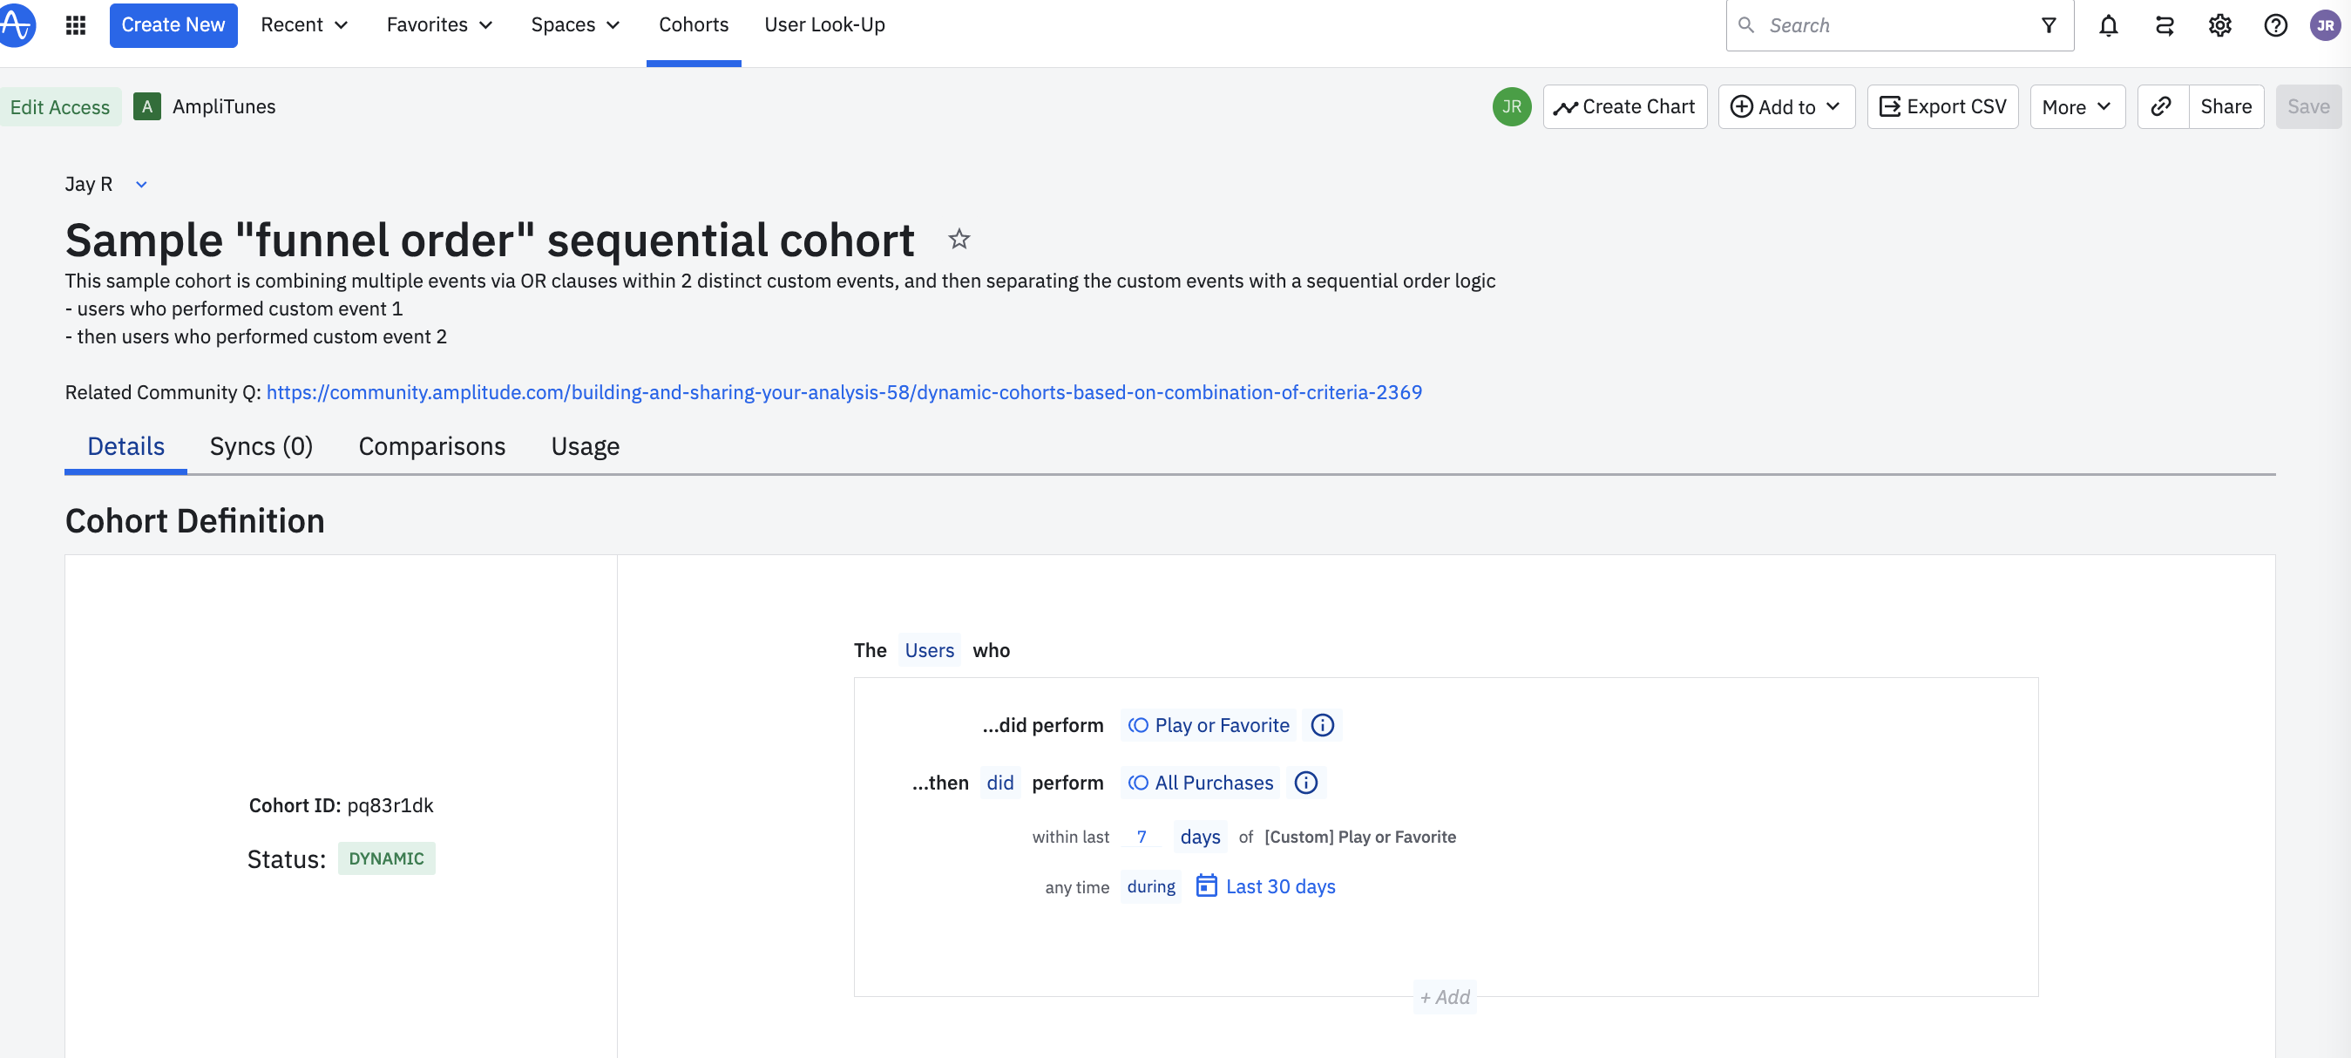Click info icon next to All Purchases
The image size is (2351, 1058).
point(1306,783)
